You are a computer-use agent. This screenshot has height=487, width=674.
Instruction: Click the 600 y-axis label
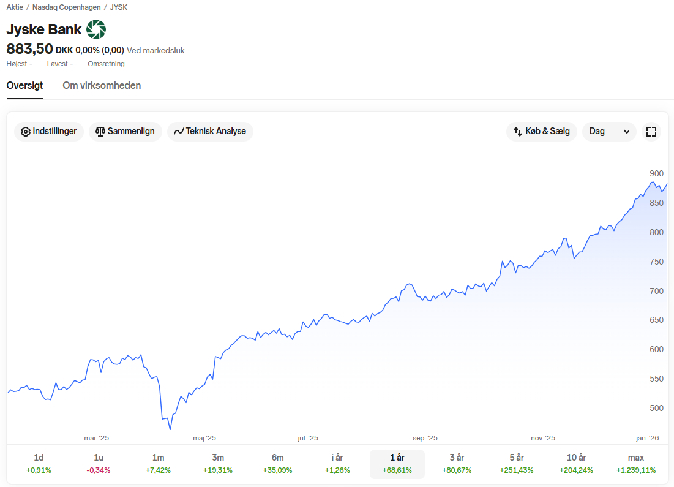coord(656,349)
